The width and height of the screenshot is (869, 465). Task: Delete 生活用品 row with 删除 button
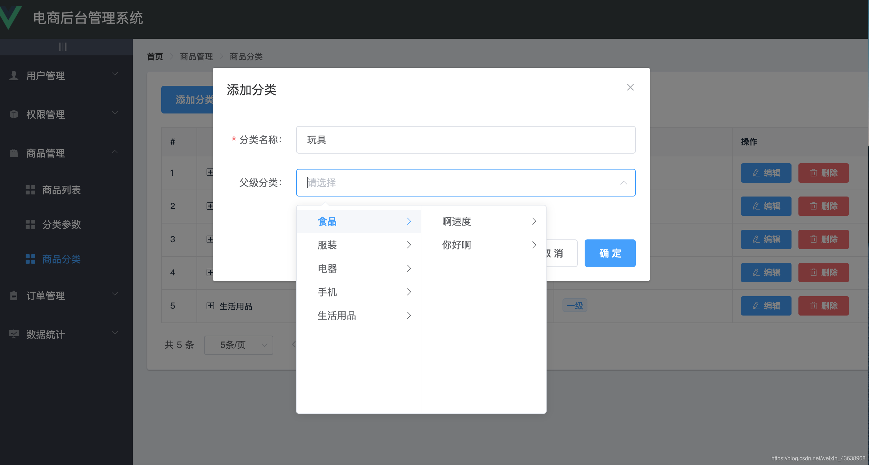click(823, 306)
